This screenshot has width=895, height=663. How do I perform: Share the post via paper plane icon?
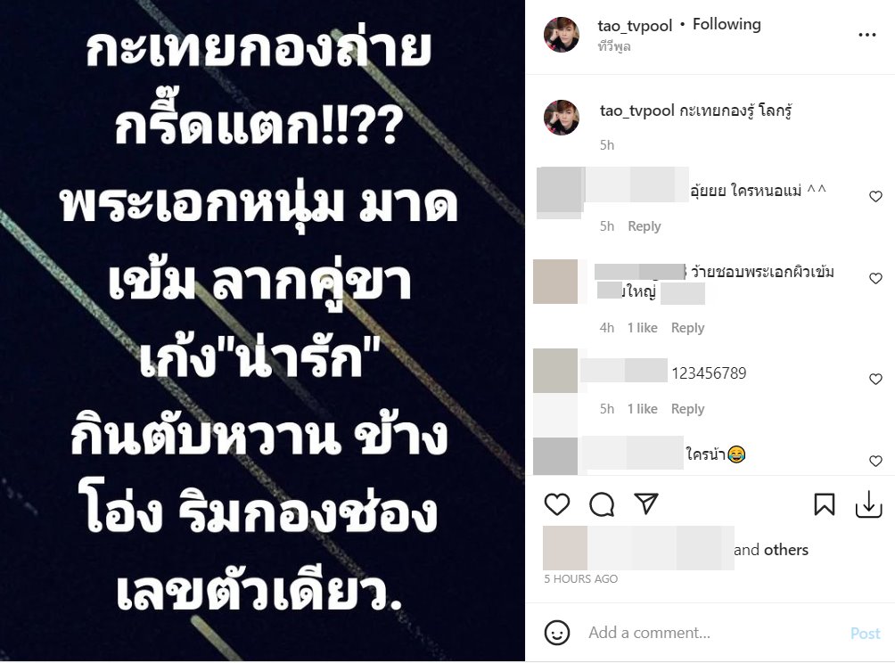[646, 503]
